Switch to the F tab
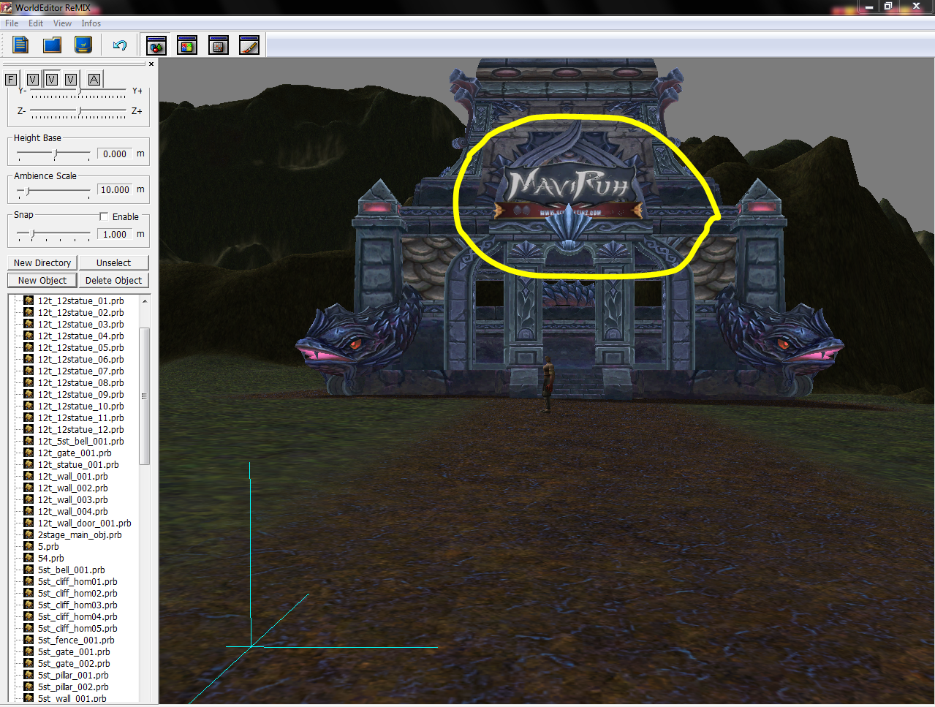The width and height of the screenshot is (935, 707). coord(11,79)
